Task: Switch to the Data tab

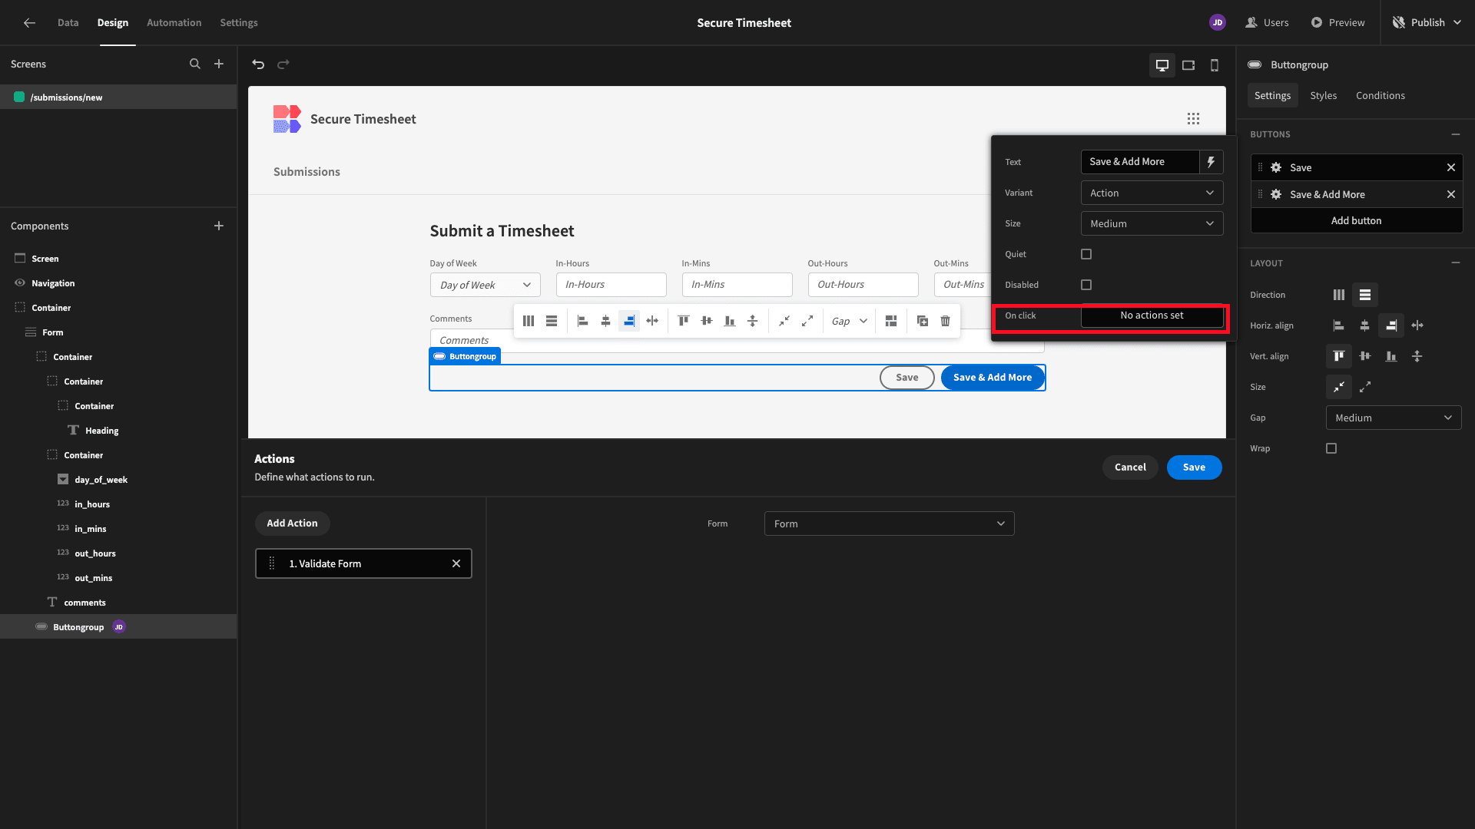Action: (68, 23)
